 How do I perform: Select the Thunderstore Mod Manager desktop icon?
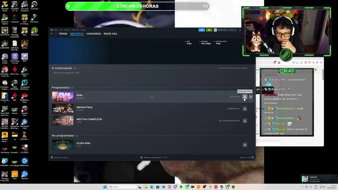coord(25,84)
